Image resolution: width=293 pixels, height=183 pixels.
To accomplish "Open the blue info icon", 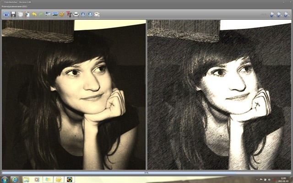I will [83, 14].
